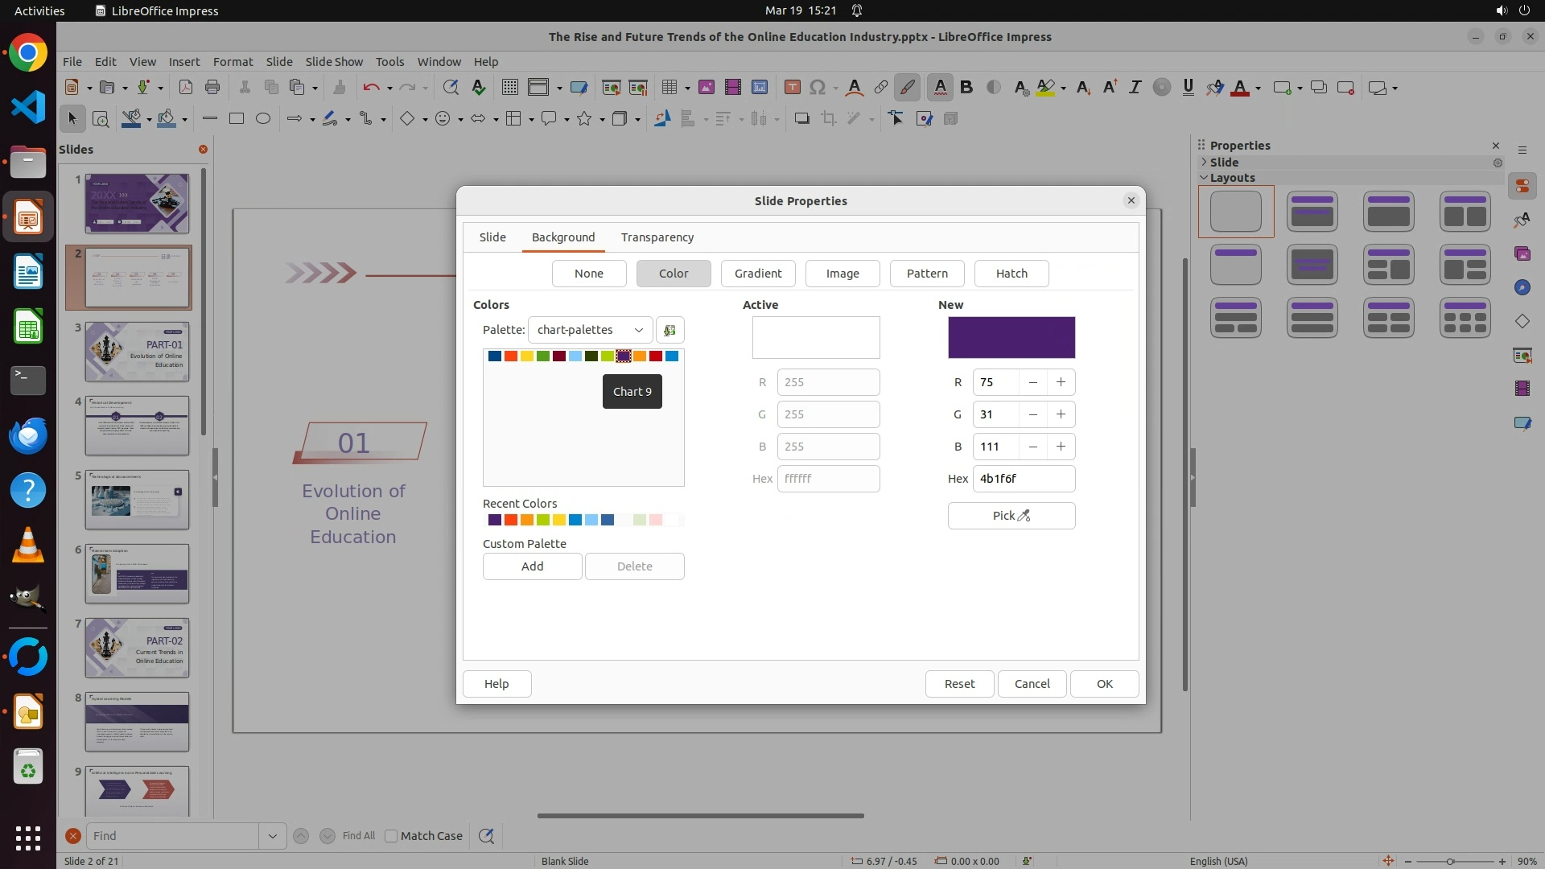Click the Insert Table toolbar icon
1545x869 pixels.
point(668,88)
